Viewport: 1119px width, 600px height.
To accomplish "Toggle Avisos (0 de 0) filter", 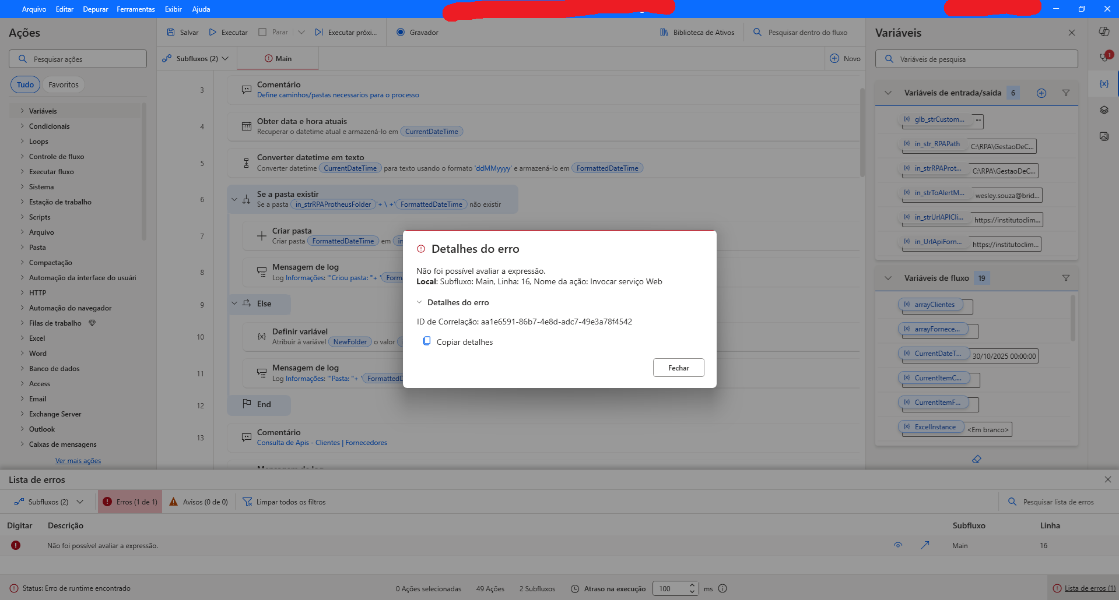I will tap(198, 502).
